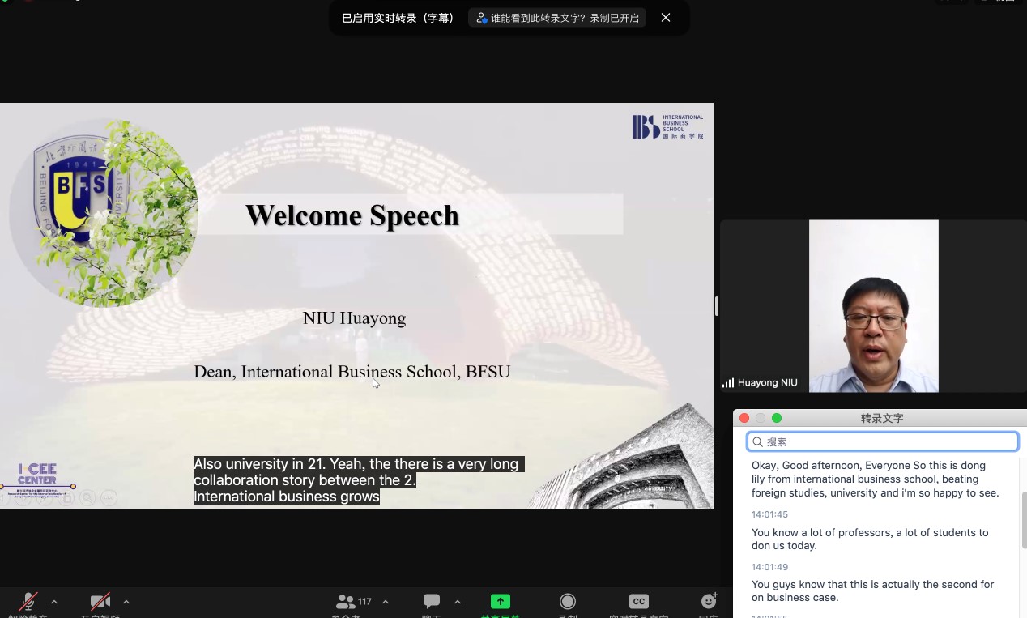Viewport: 1027px width, 618px height.
Task: Click the slide zoom magnifier icon
Action: pyautogui.click(x=87, y=497)
